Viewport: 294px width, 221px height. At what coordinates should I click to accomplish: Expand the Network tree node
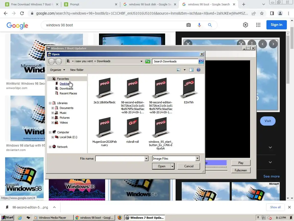(50, 147)
